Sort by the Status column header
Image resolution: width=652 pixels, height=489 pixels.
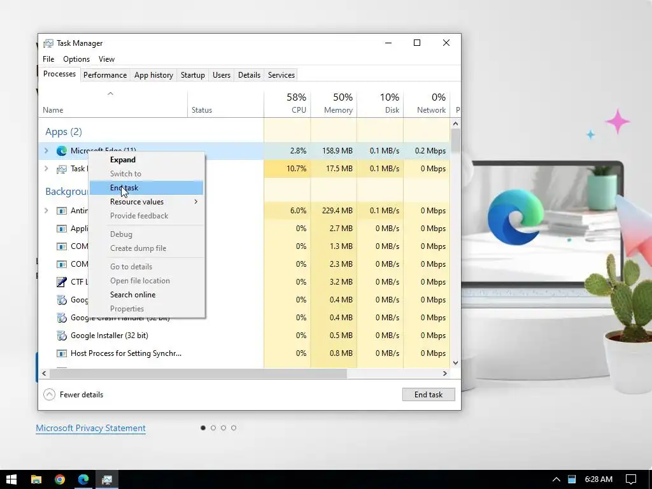[x=226, y=104]
